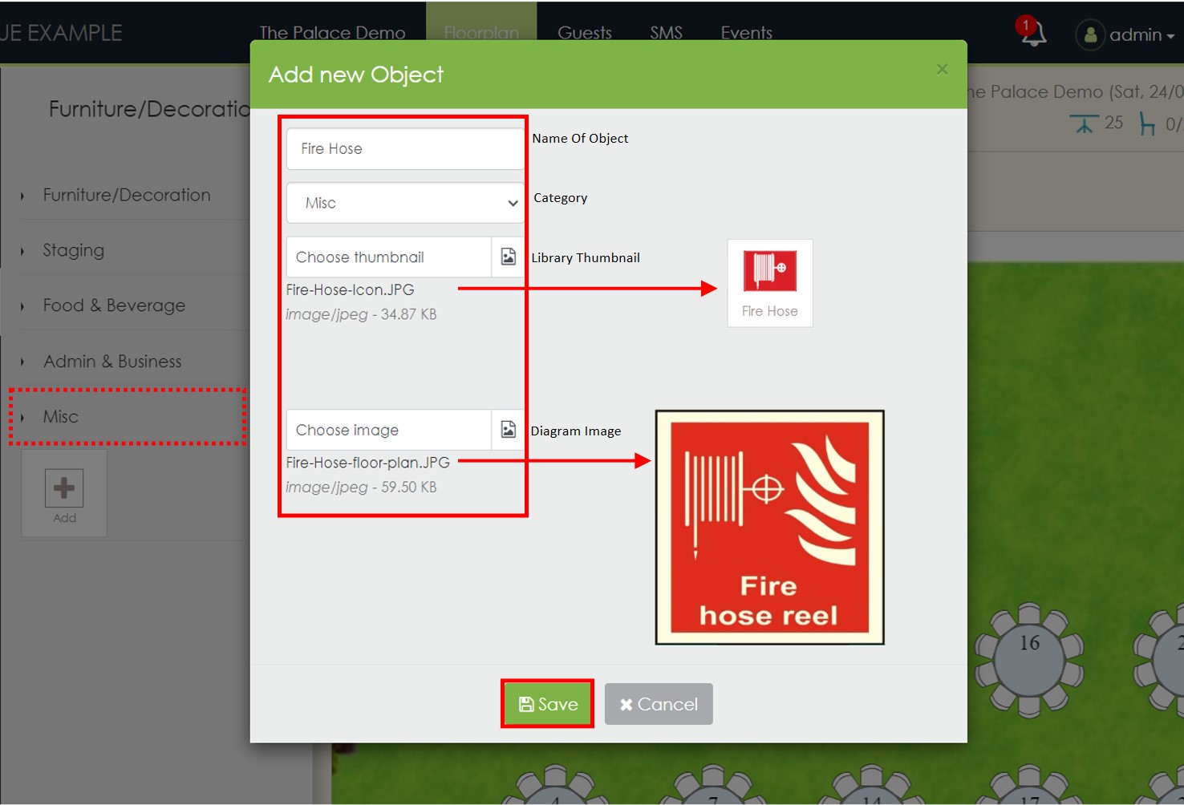Click Fire-Hose-floor-plan.JPG file name
Screen dimensions: 1184x805
(367, 463)
